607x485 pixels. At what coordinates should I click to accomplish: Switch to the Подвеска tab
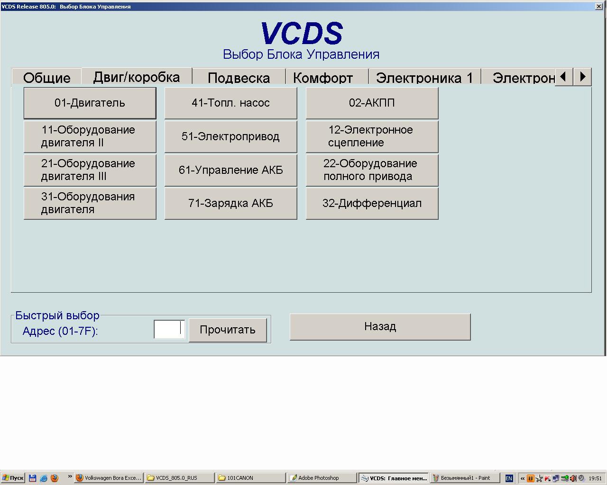tap(239, 77)
